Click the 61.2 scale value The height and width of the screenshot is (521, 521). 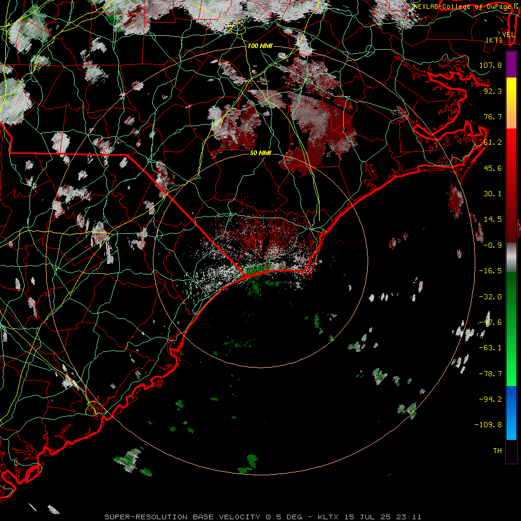point(493,142)
